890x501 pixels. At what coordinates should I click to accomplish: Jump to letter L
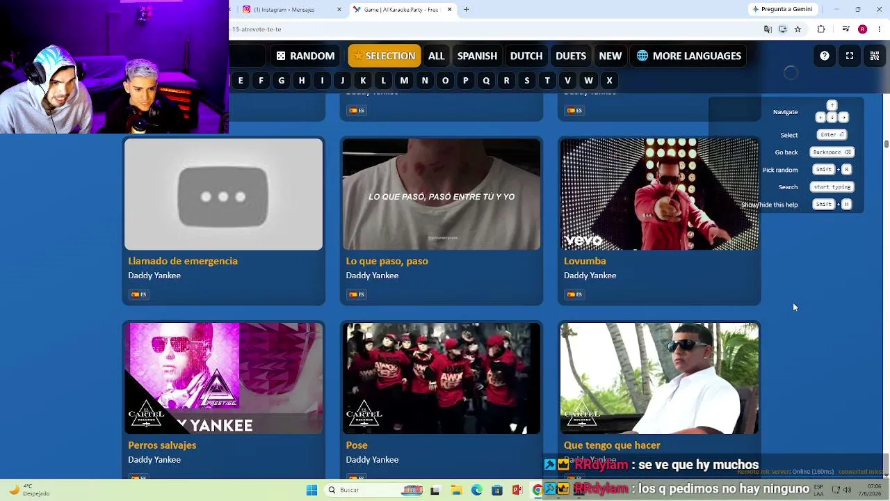coord(383,81)
